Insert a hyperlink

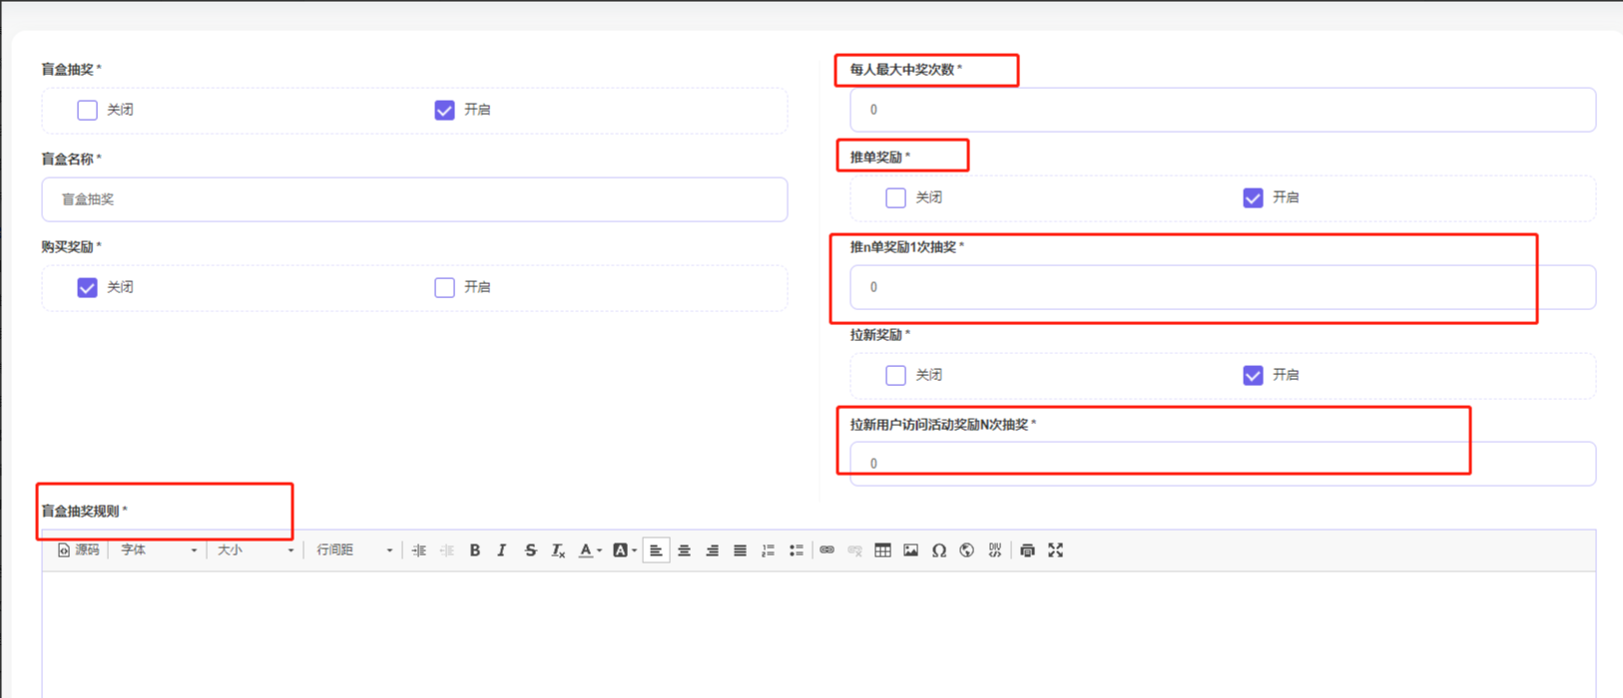[x=826, y=550]
